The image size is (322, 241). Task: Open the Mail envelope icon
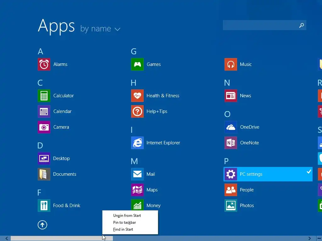tap(137, 174)
